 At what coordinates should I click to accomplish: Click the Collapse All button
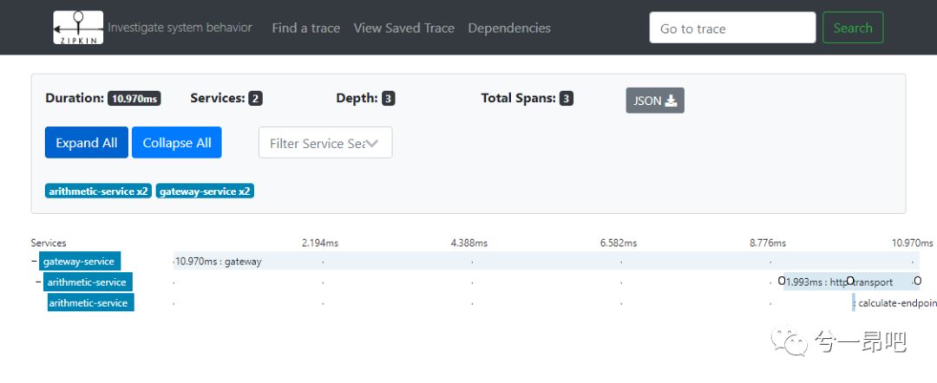pyautogui.click(x=177, y=143)
